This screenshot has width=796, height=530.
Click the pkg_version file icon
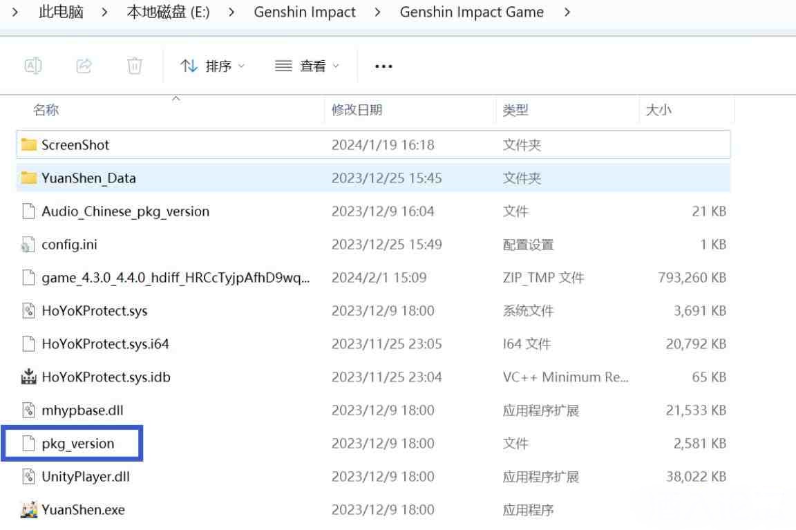tap(29, 443)
